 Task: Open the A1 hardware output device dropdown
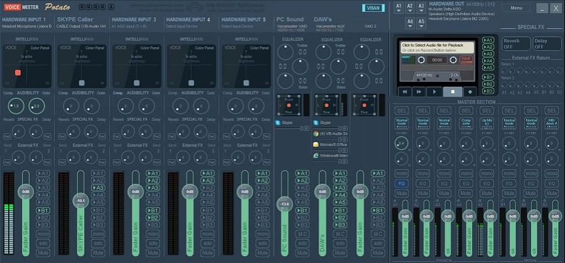pos(398,8)
